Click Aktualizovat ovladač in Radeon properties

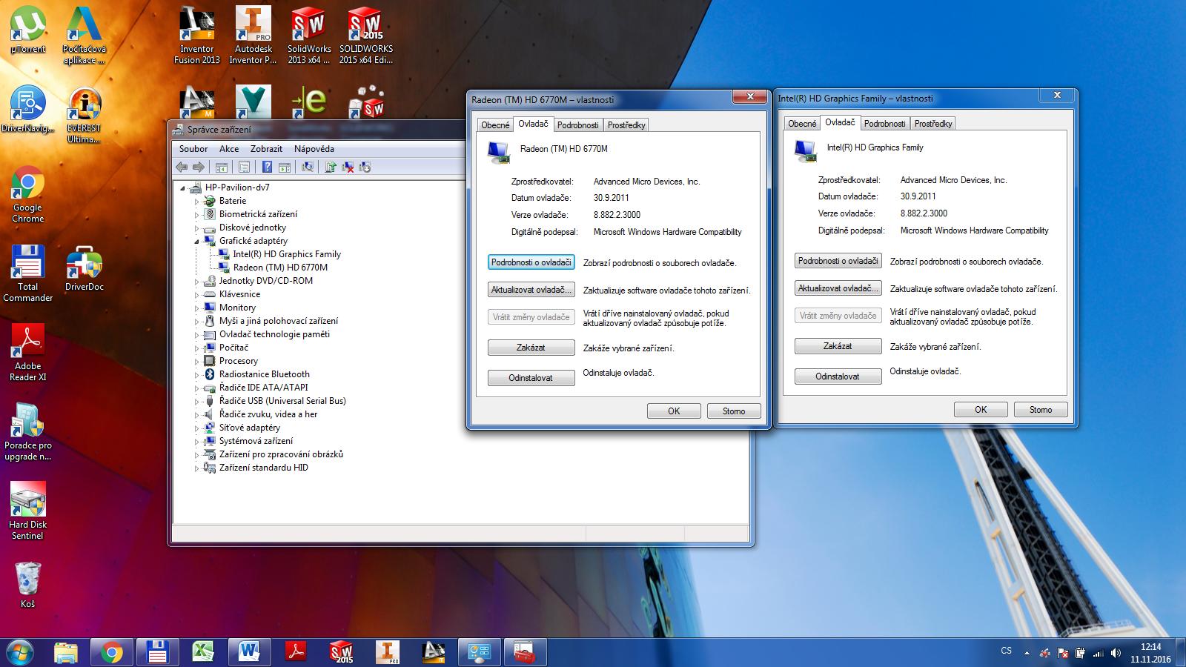coord(531,290)
